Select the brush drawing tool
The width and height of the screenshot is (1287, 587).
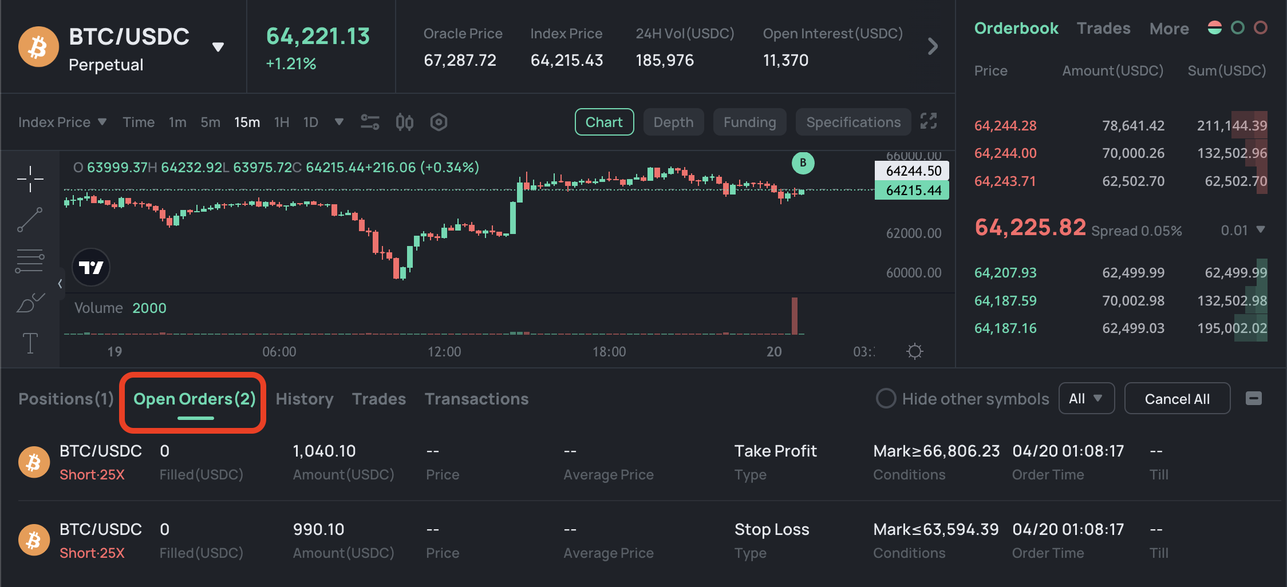click(x=30, y=303)
